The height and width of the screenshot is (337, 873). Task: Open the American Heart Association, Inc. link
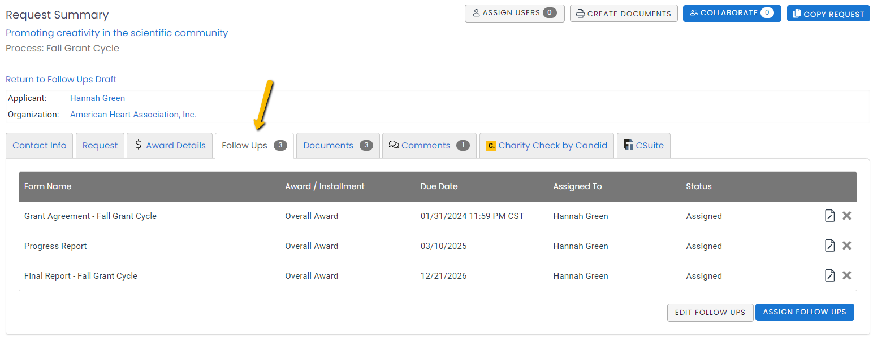133,114
